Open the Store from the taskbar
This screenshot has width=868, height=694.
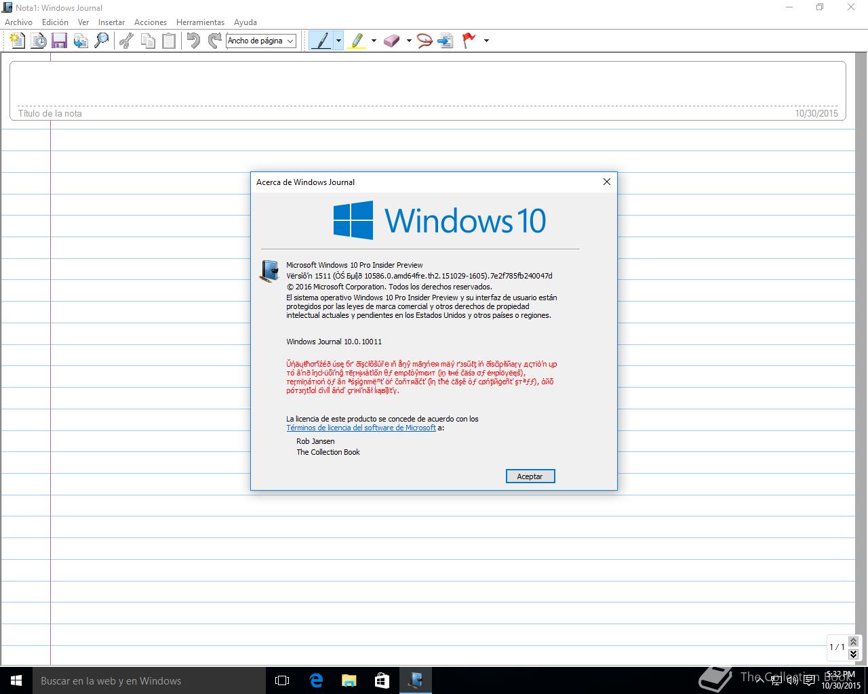point(382,680)
